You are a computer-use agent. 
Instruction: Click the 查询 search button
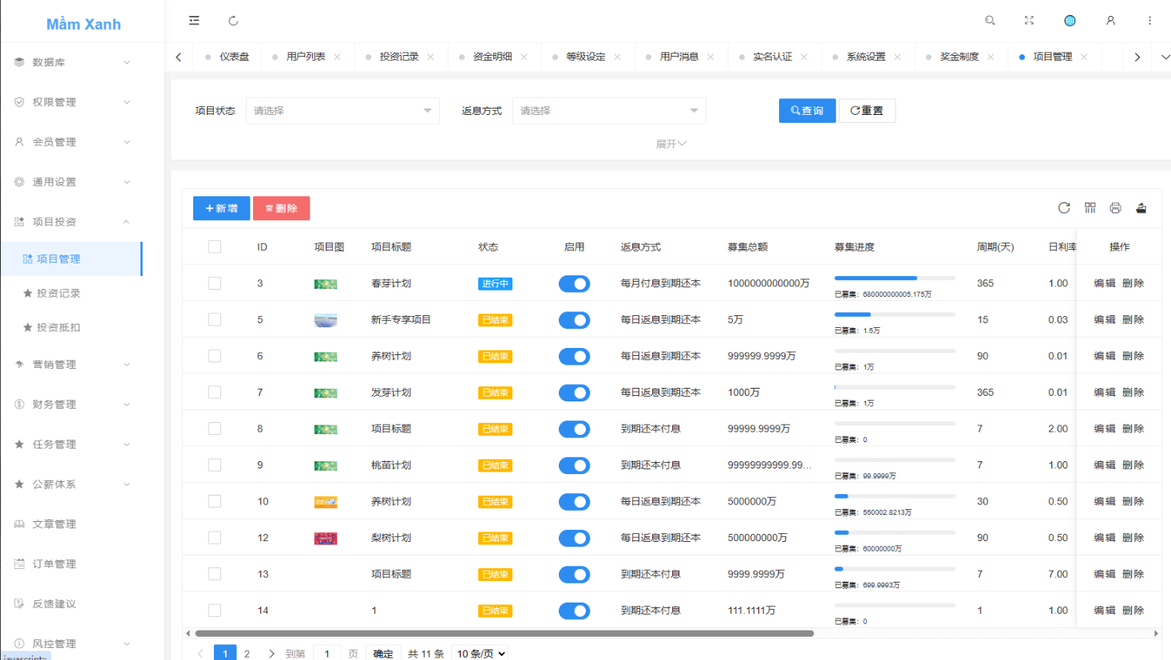click(807, 111)
